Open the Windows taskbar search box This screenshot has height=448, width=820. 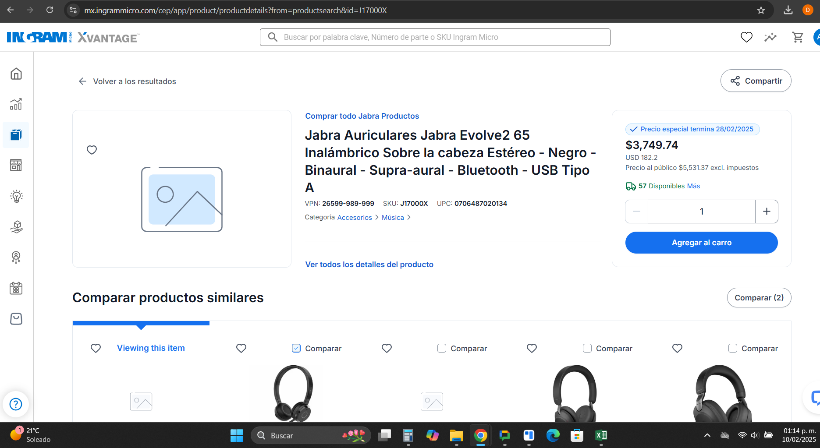[x=311, y=435]
